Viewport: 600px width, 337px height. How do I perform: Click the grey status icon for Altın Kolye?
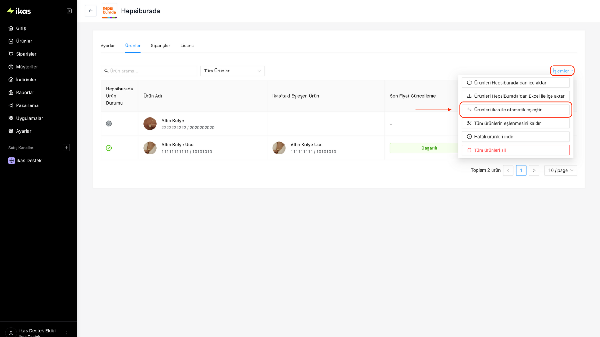109,124
